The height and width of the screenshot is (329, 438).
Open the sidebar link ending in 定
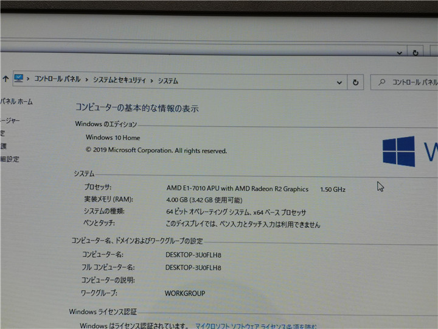coord(2,133)
